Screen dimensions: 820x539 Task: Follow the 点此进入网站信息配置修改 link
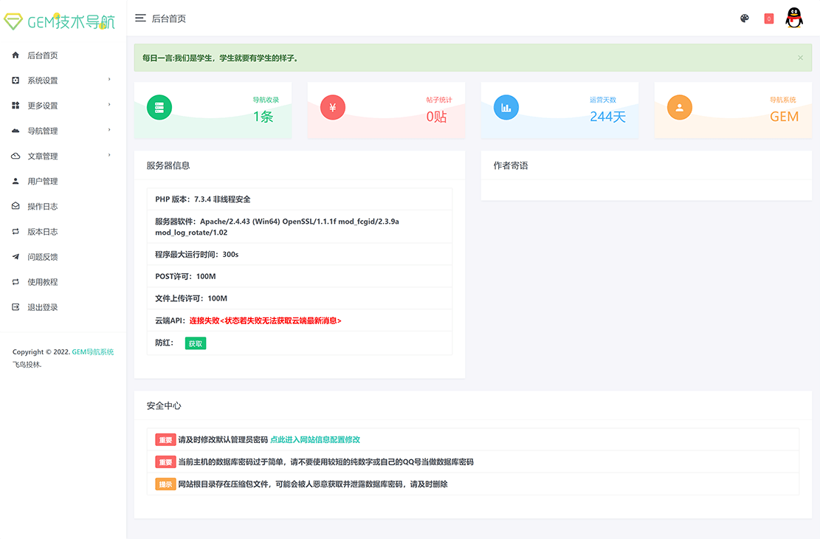point(315,439)
